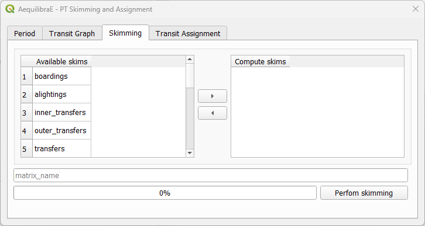Select the transfers skim row
Screen dimensions: 425x226
[62, 148]
